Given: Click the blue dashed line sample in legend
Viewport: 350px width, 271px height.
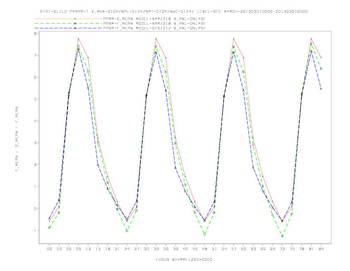Looking at the screenshot, I should click(68, 28).
